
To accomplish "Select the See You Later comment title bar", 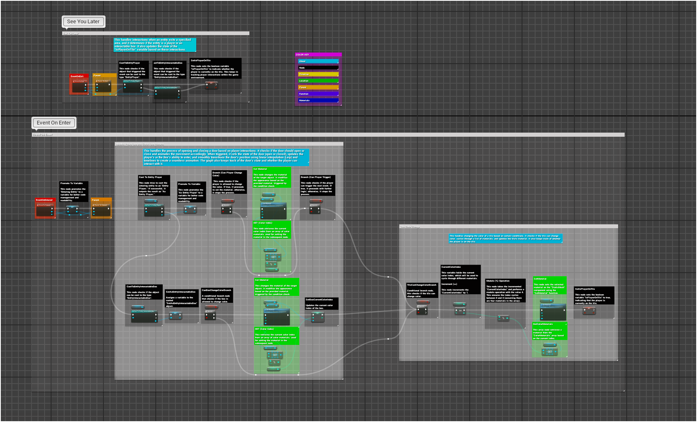I will coord(155,33).
